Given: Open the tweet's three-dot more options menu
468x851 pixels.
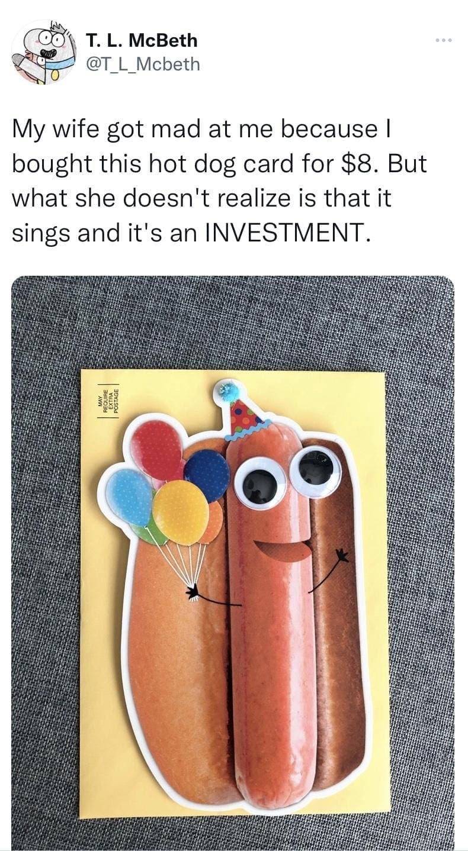Looking at the screenshot, I should tap(443, 41).
